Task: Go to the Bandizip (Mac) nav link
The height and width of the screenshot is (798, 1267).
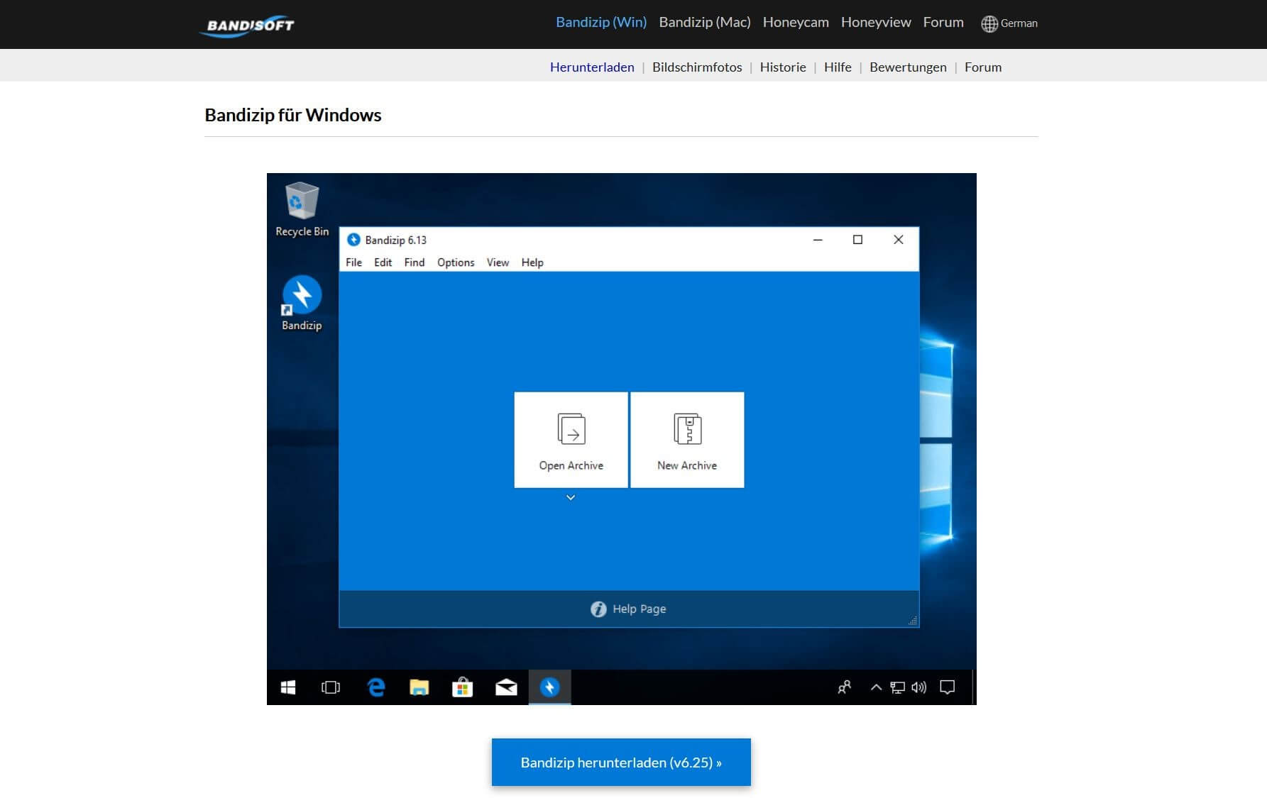Action: coord(705,23)
